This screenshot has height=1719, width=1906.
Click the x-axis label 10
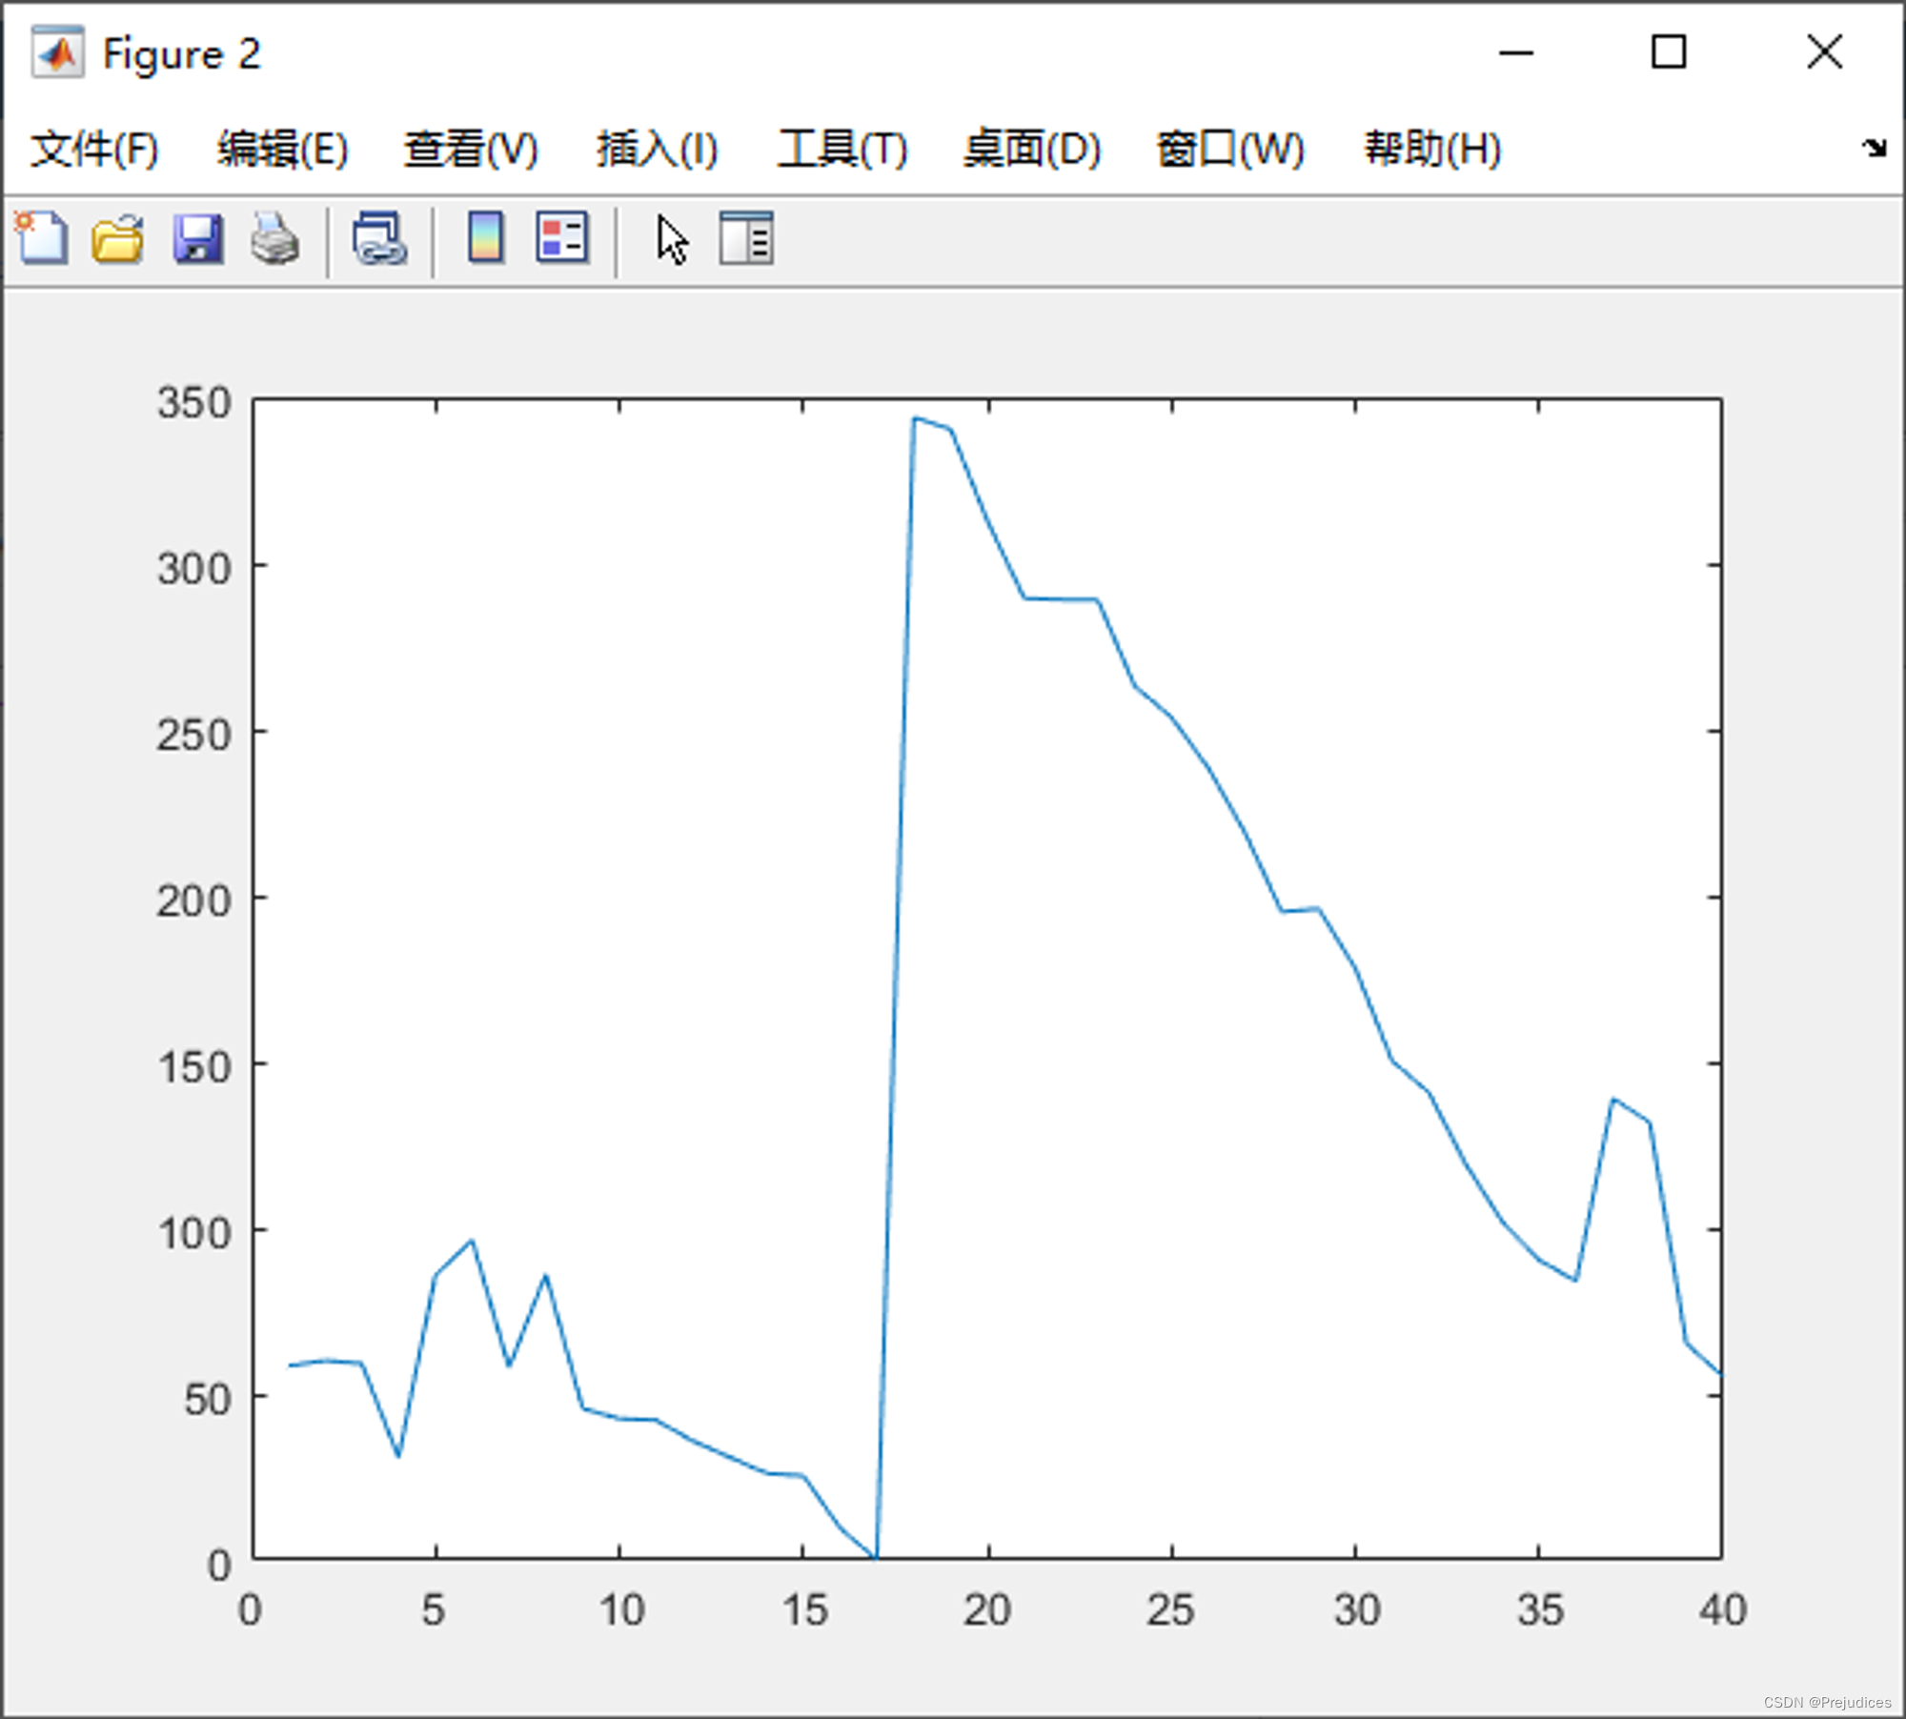[x=622, y=1610]
